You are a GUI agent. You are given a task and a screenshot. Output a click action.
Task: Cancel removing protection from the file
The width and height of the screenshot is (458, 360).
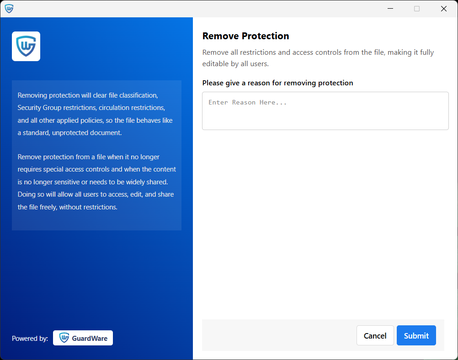[375, 335]
